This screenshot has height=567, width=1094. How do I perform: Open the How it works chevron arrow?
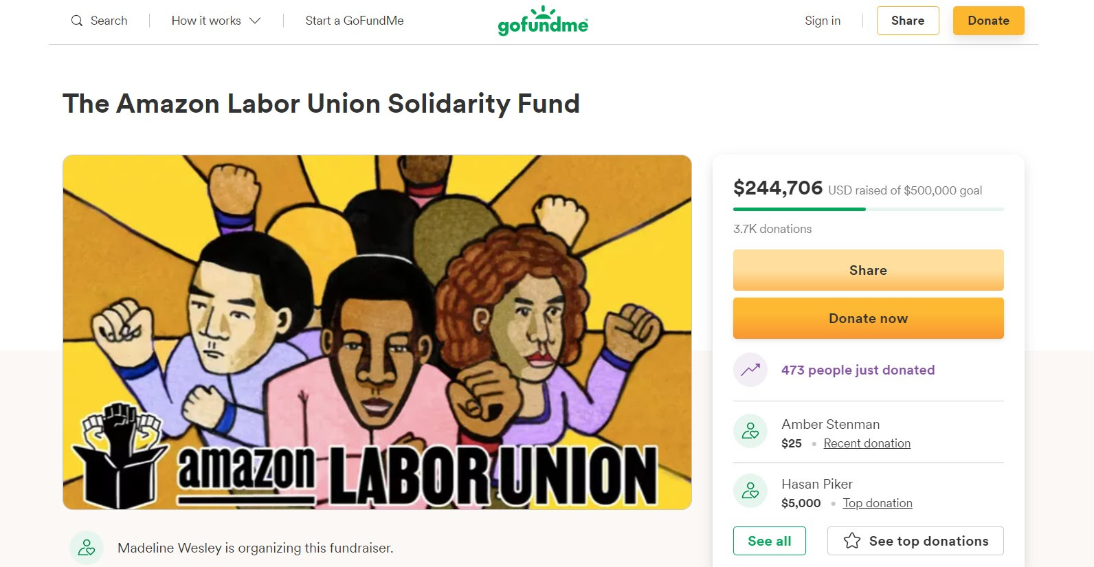[x=255, y=21]
